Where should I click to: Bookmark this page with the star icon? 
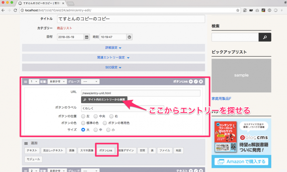(x=238, y=10)
